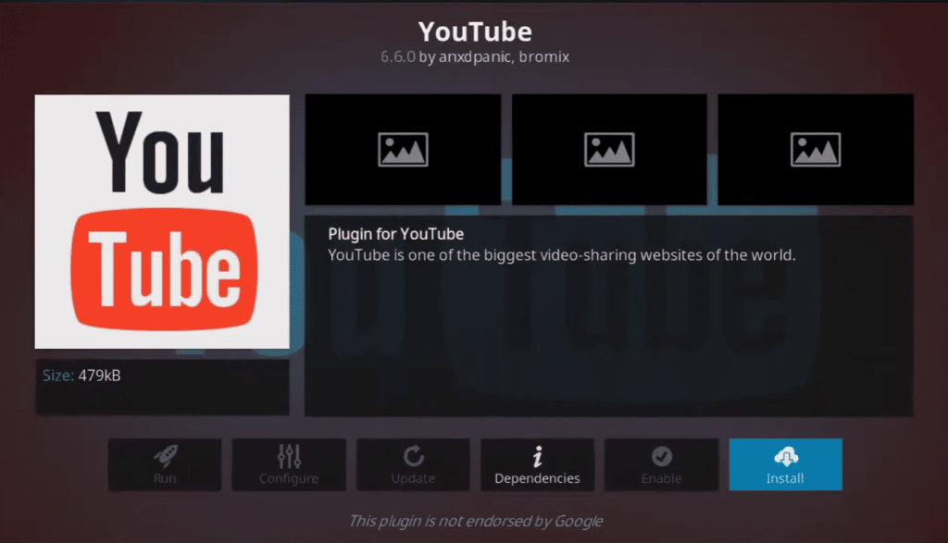Open the Dependencies info
948x543 pixels.
[537, 463]
